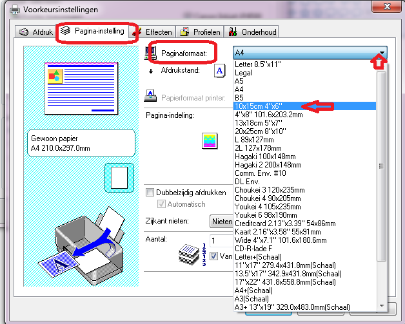Select 10x15cm 4"x6" option
Image resolution: width=405 pixels, height=324 pixels.
pos(304,106)
